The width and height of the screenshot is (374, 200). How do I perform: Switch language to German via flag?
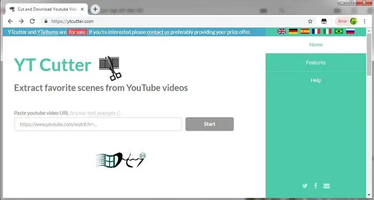coord(293,31)
